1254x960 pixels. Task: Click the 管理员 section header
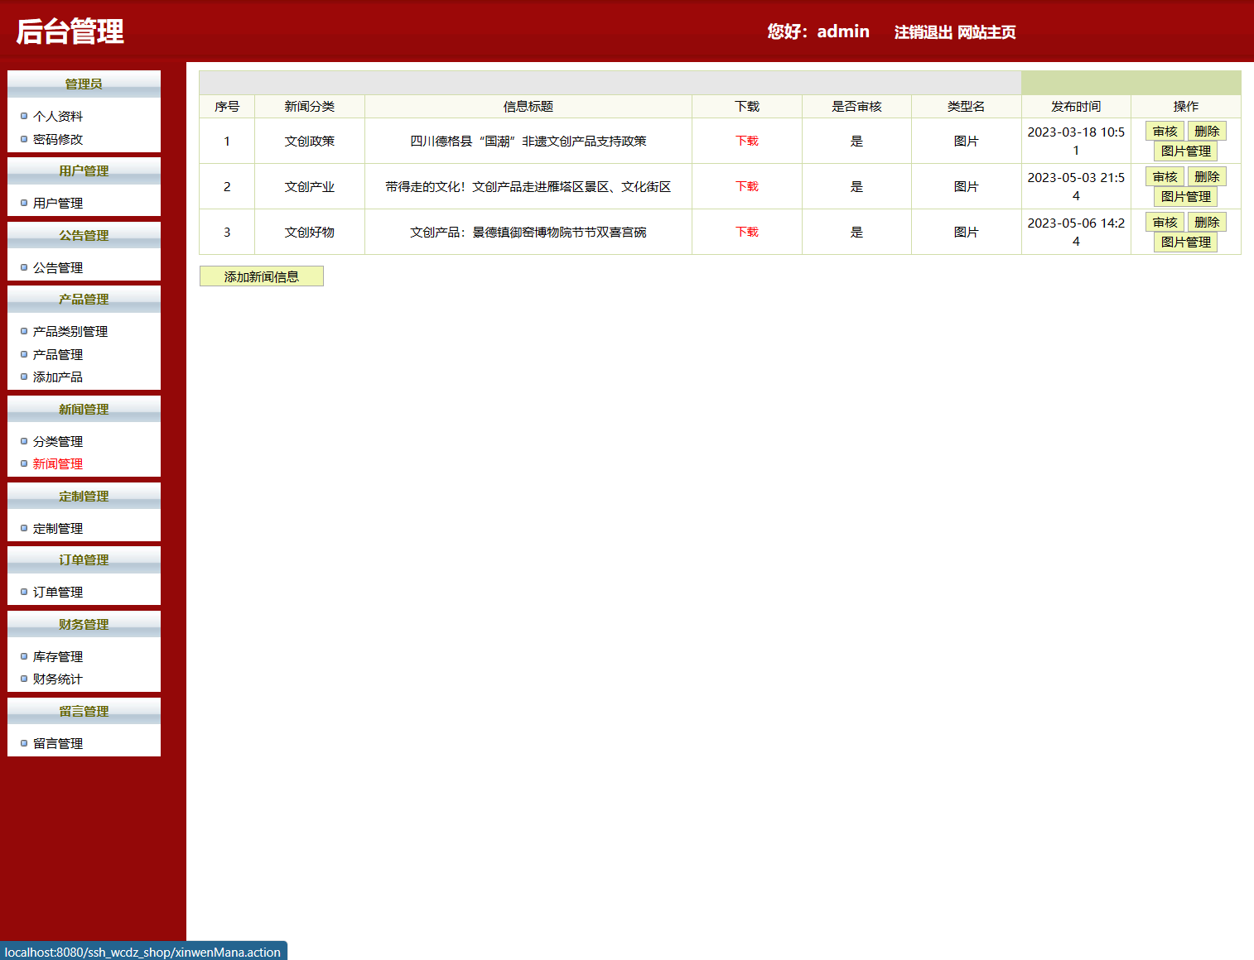[x=84, y=84]
